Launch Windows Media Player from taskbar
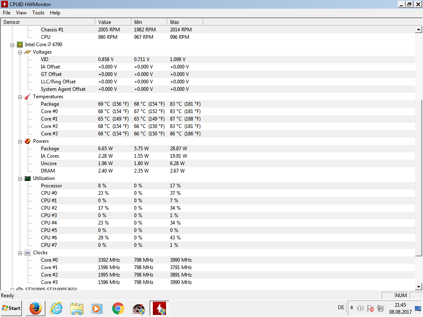The image size is (423, 317). point(97,308)
